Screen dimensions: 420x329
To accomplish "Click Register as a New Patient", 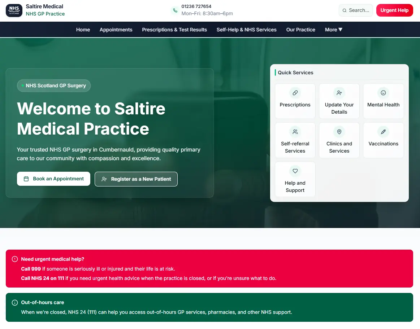I will [136, 179].
